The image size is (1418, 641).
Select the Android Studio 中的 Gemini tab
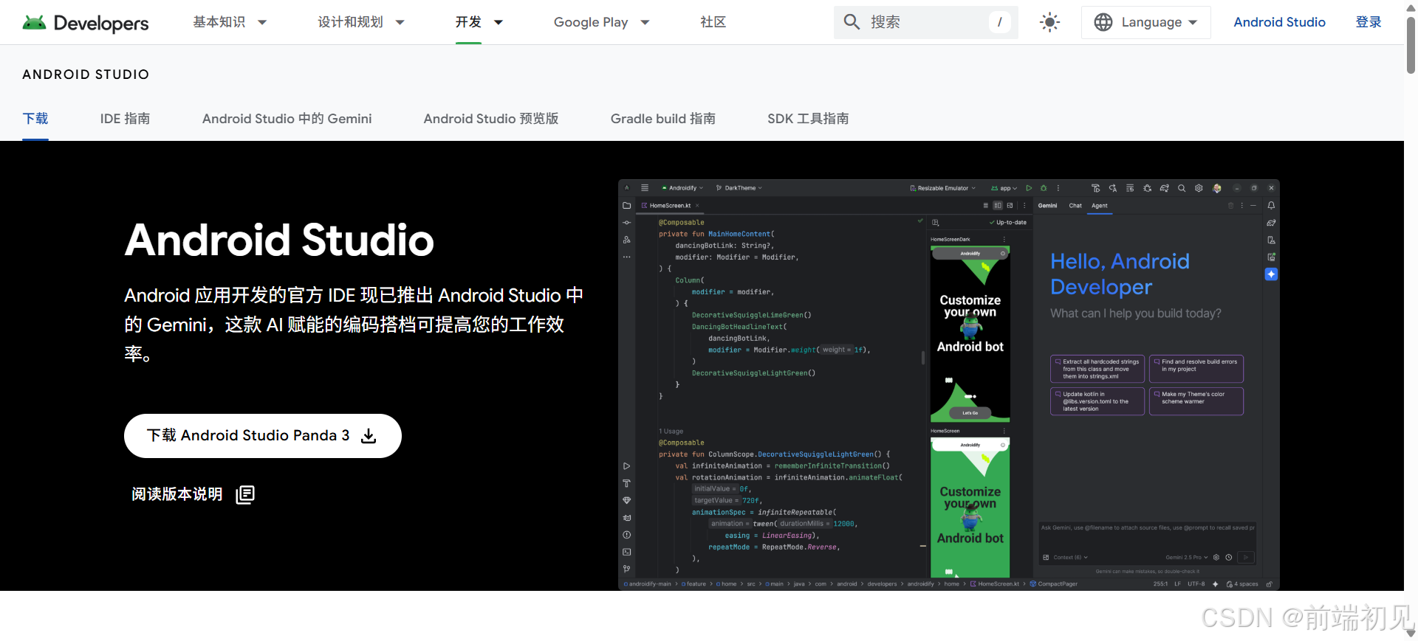pyautogui.click(x=287, y=119)
